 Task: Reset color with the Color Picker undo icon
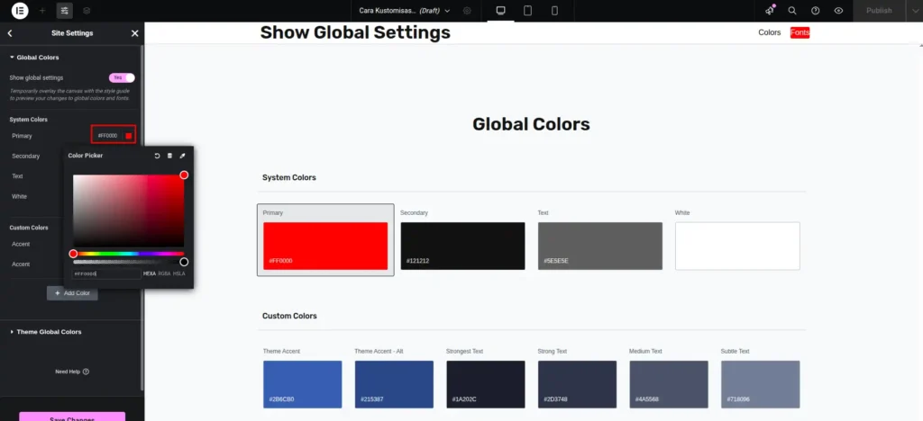[157, 156]
